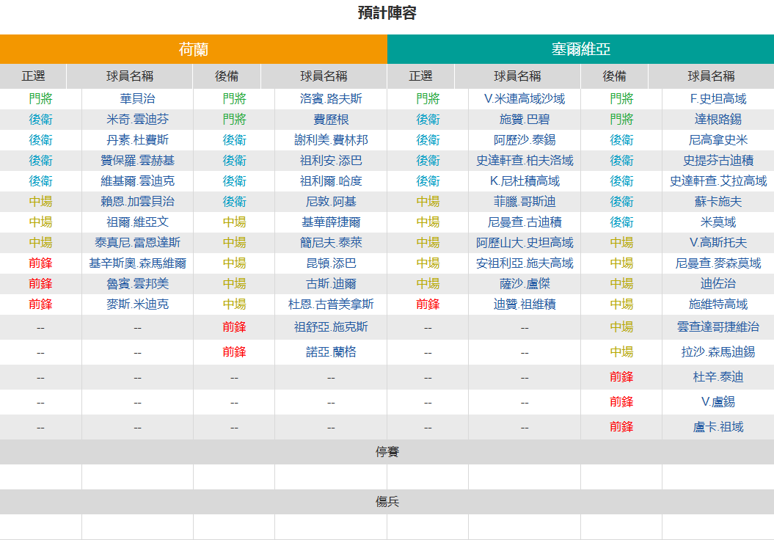Click the 荷蘭 team header
Viewport: 774px width, 540px height.
194,49
